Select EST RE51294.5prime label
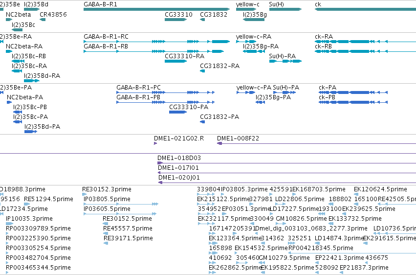This screenshot has height=275, width=416. (x=48, y=199)
